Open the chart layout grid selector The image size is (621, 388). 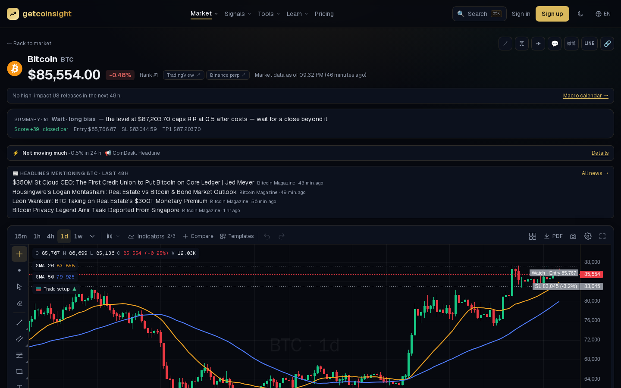tap(533, 236)
